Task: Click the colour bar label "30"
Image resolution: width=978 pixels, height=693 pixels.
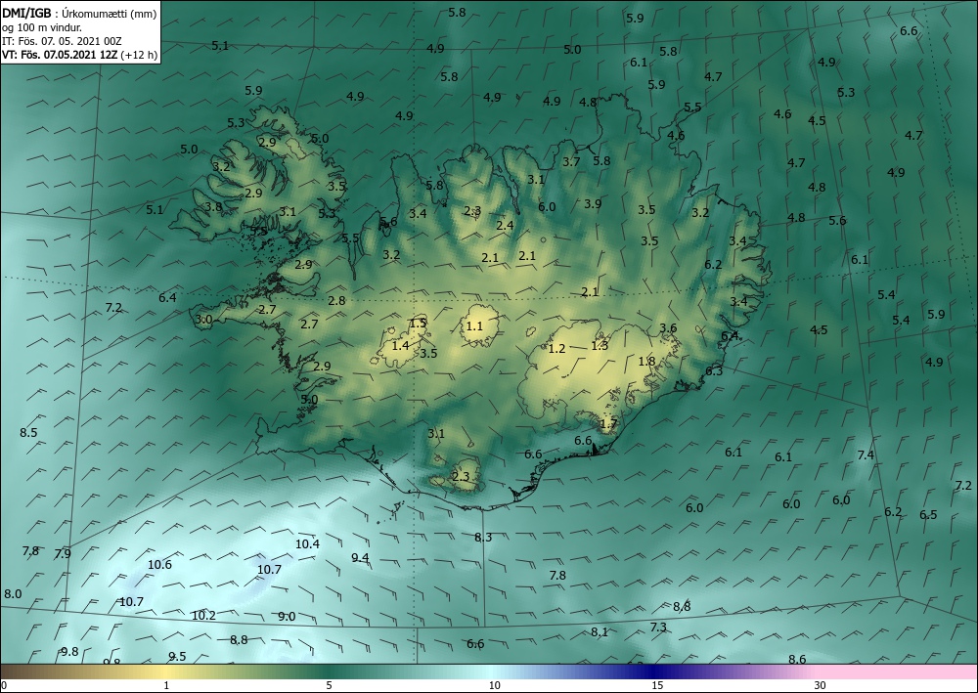Action: (820, 686)
